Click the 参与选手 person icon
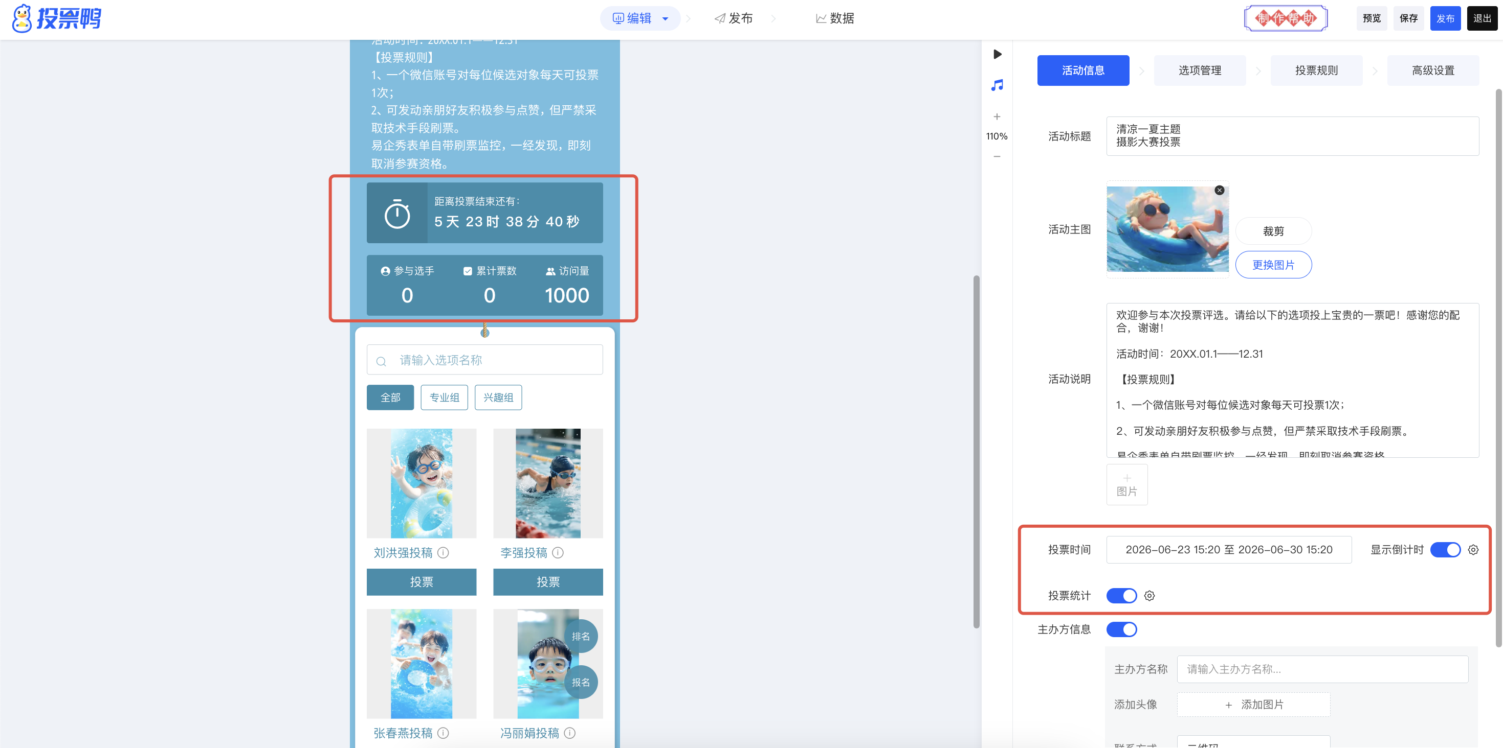This screenshot has width=1503, height=748. coord(385,271)
